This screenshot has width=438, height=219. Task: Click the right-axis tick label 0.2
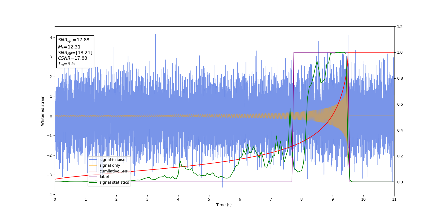[x=400, y=156]
